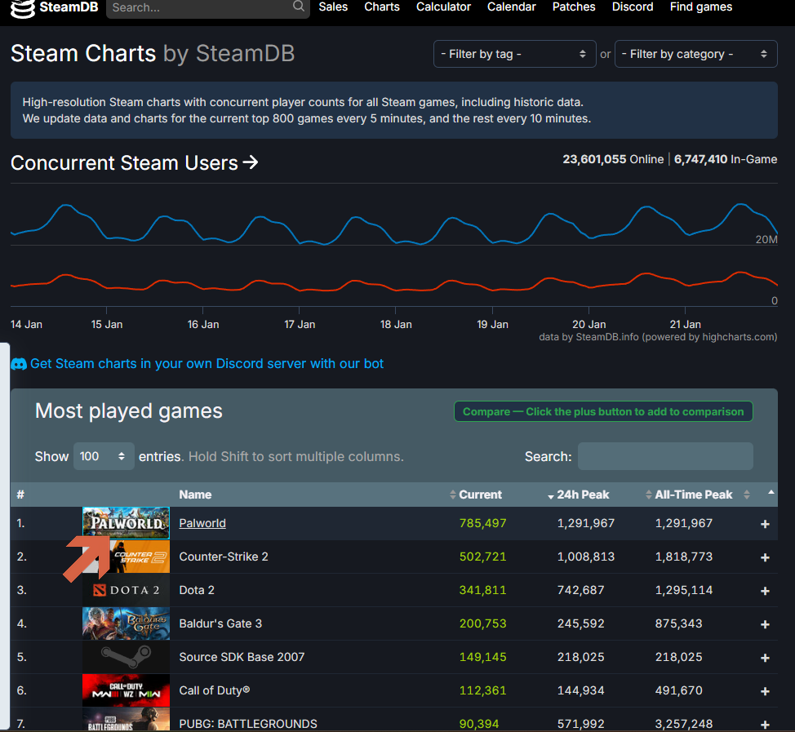
Task: Add Dota 2 to comparison with plus
Action: [765, 591]
